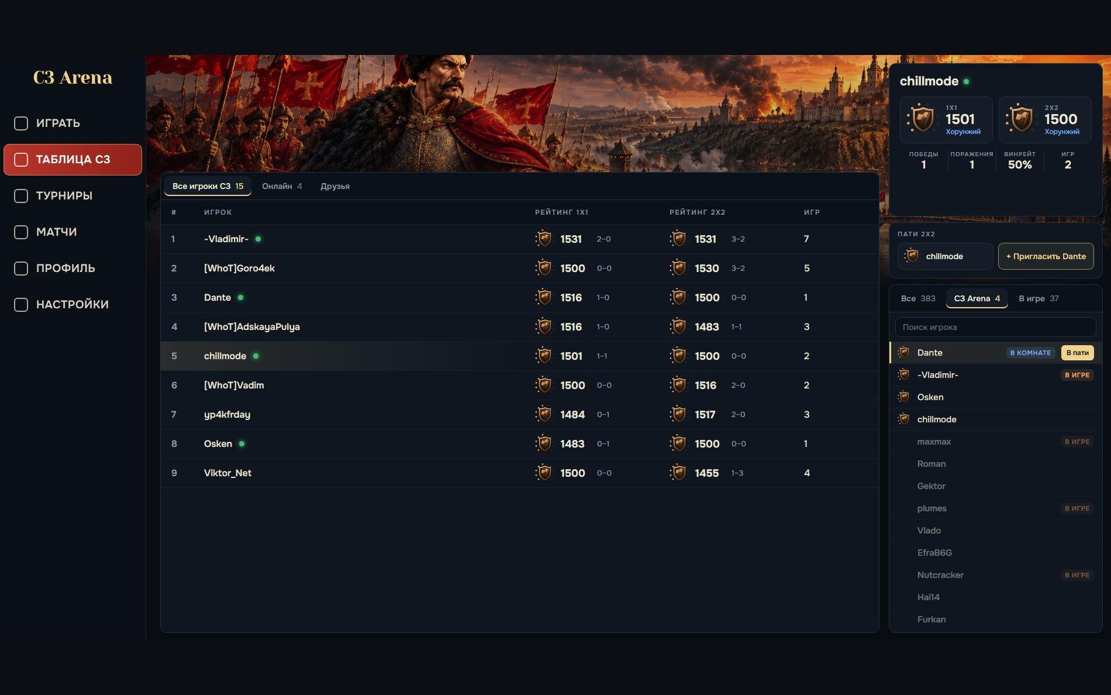Click the В КОМНАТЕ tag on Dante

pyautogui.click(x=1030, y=353)
